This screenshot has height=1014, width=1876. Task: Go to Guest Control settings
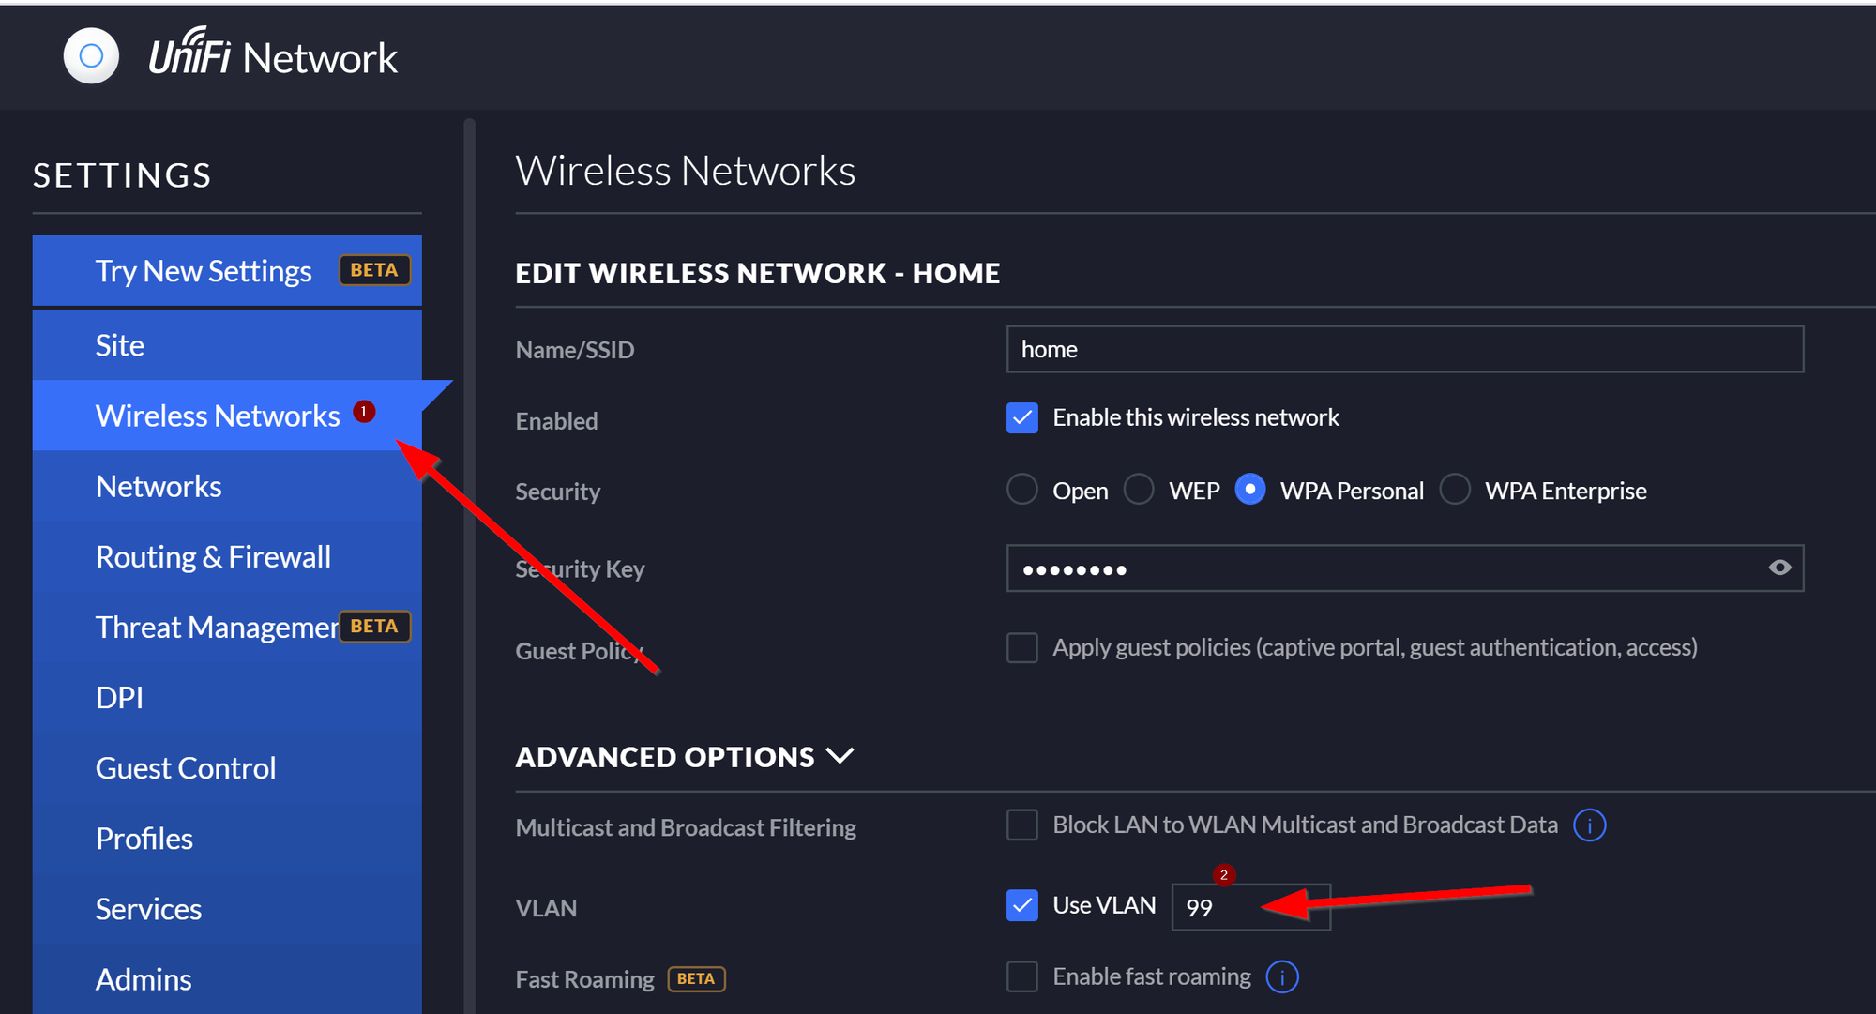pos(186,767)
